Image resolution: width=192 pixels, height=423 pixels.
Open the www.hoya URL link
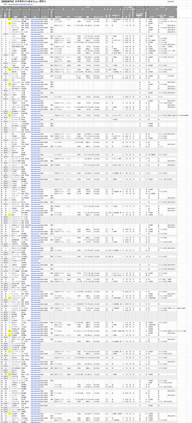[x=36, y=387]
